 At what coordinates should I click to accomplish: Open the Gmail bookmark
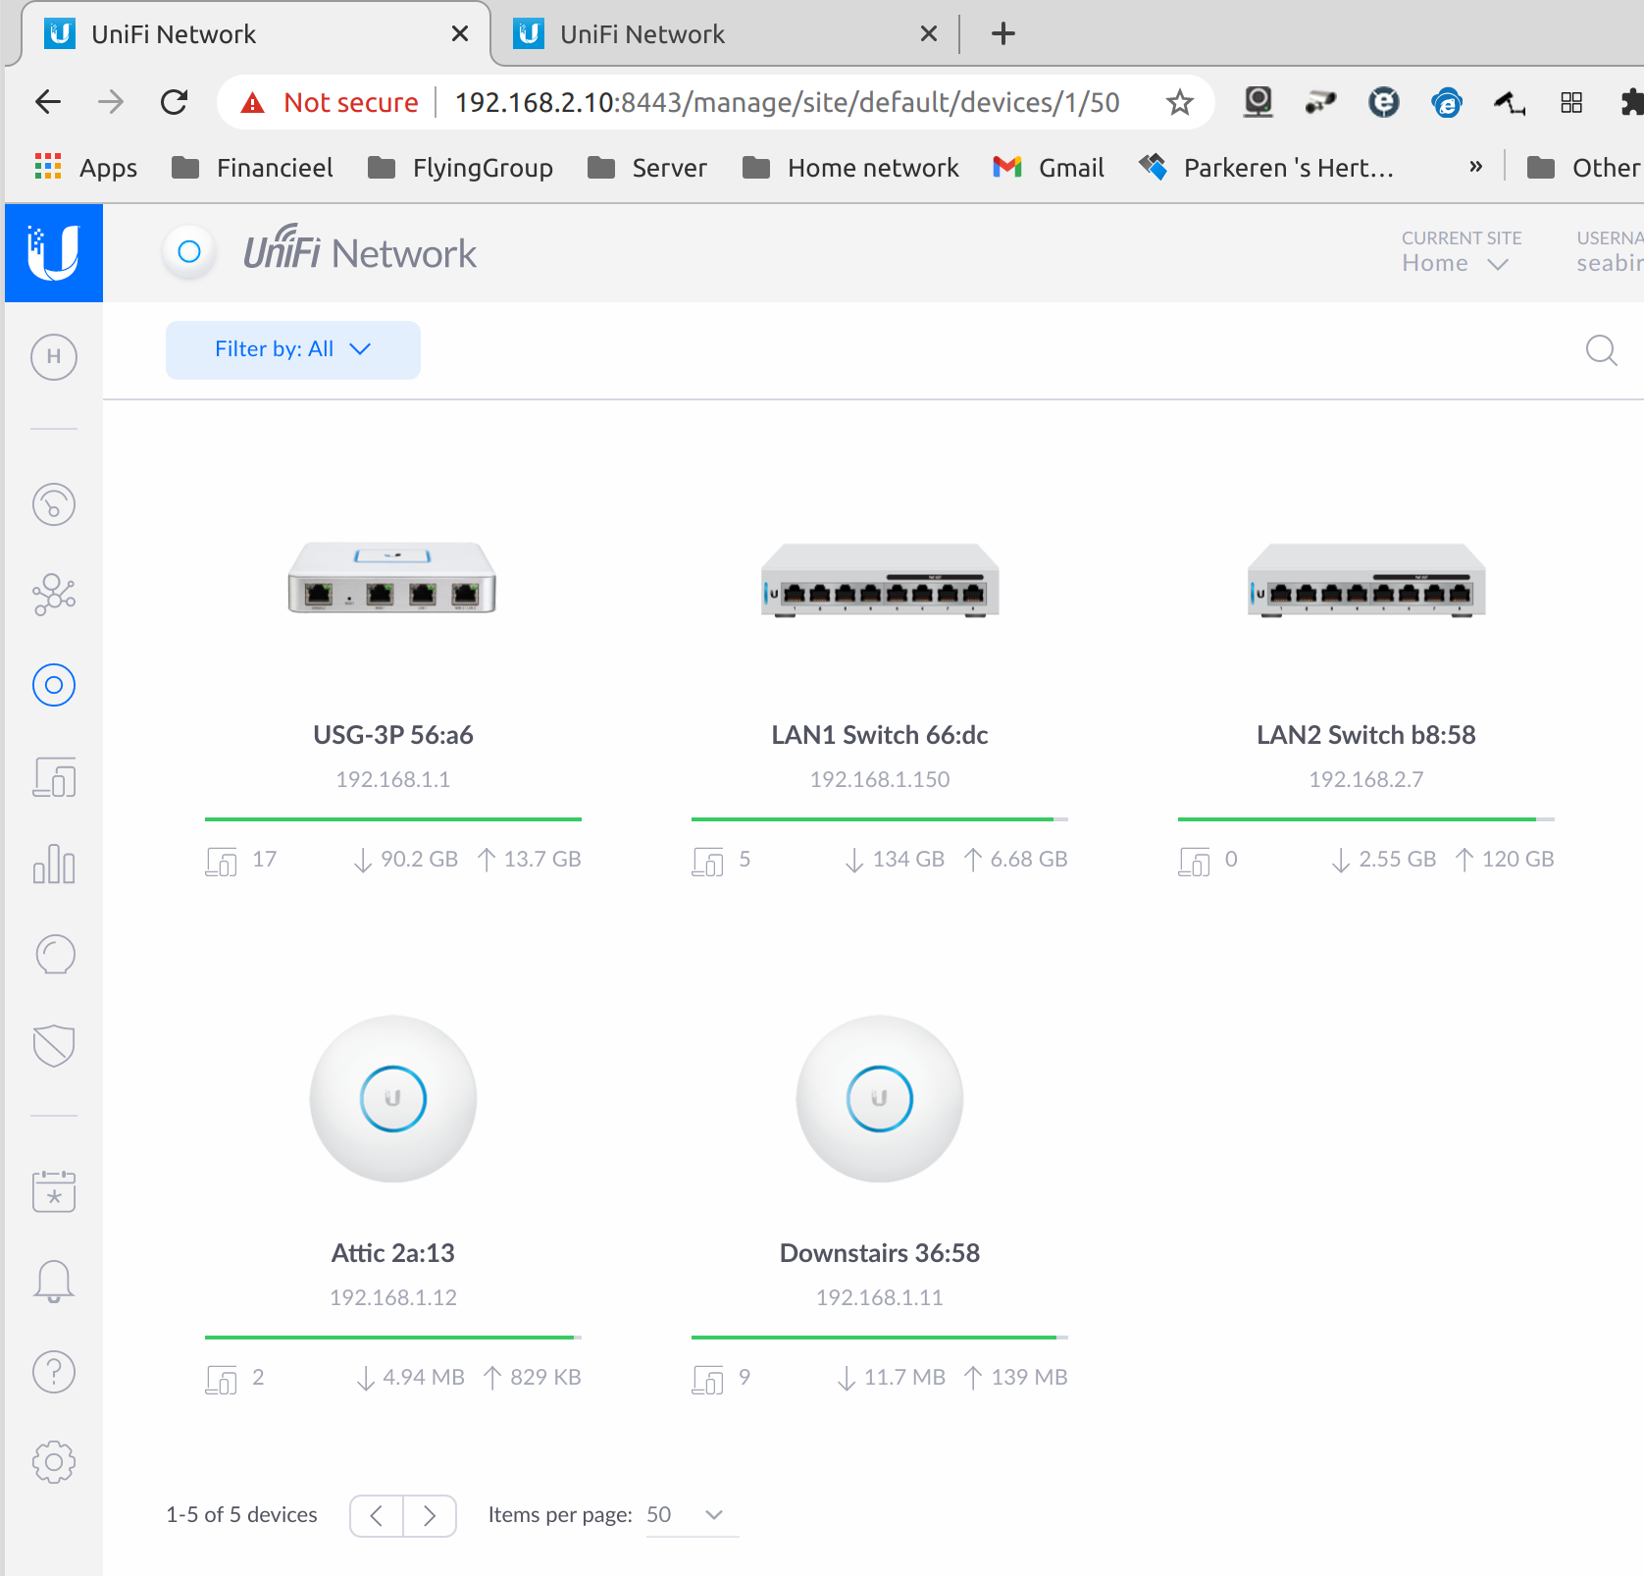point(1049,168)
